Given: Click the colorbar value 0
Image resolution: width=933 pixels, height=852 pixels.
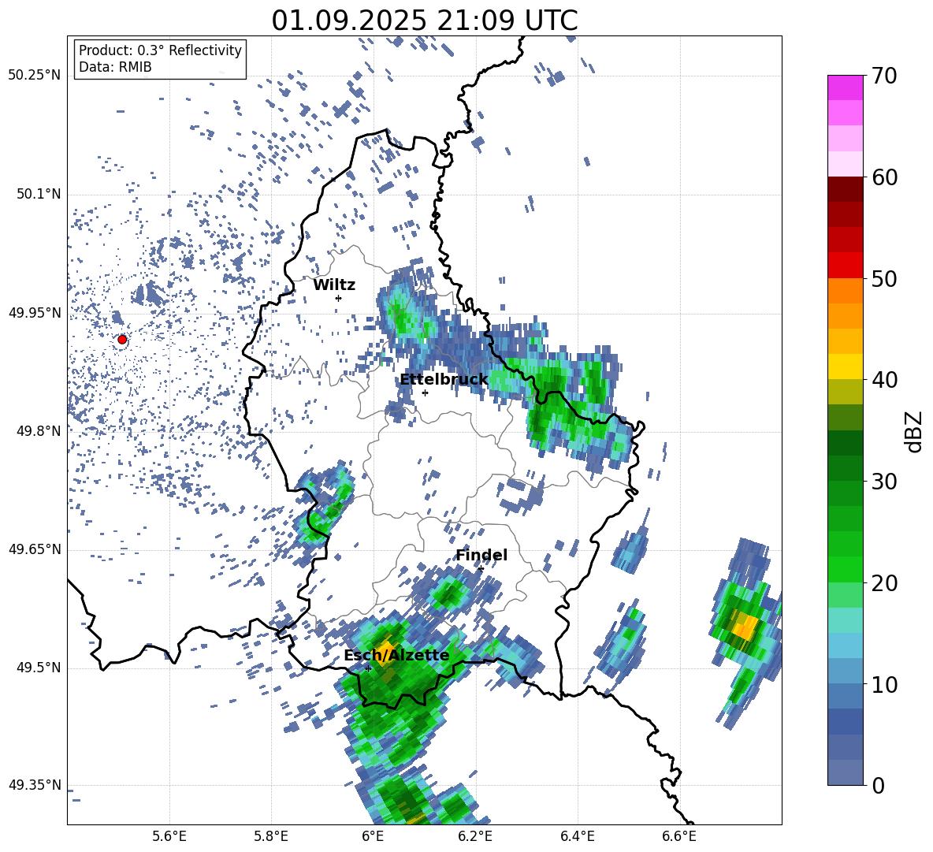Looking at the screenshot, I should [x=878, y=785].
